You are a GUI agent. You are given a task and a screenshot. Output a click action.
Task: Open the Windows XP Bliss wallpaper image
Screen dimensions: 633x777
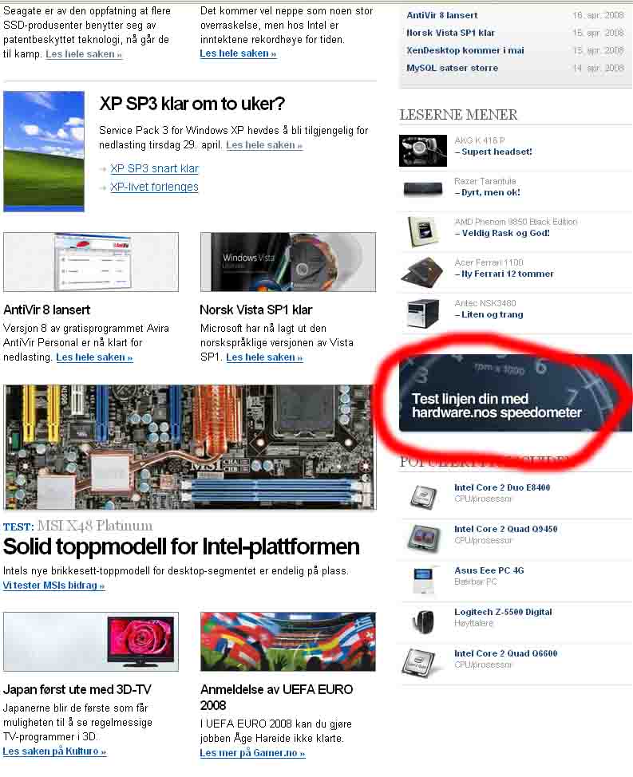click(44, 151)
